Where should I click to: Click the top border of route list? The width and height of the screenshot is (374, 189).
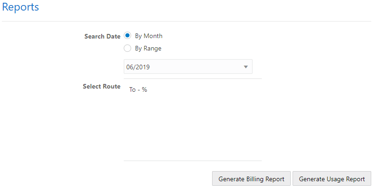(192, 78)
